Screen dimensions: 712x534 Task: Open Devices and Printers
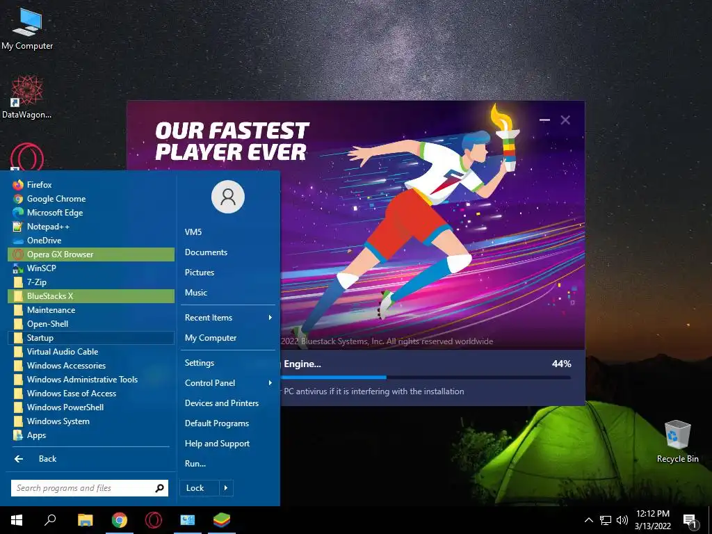tap(228, 403)
